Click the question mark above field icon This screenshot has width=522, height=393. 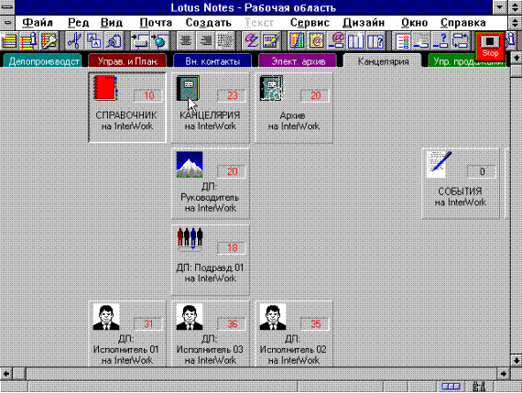[440, 41]
